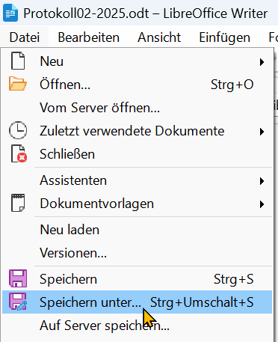The image size is (278, 342).
Task: Click the Schließen document icon
Action: coord(19,153)
